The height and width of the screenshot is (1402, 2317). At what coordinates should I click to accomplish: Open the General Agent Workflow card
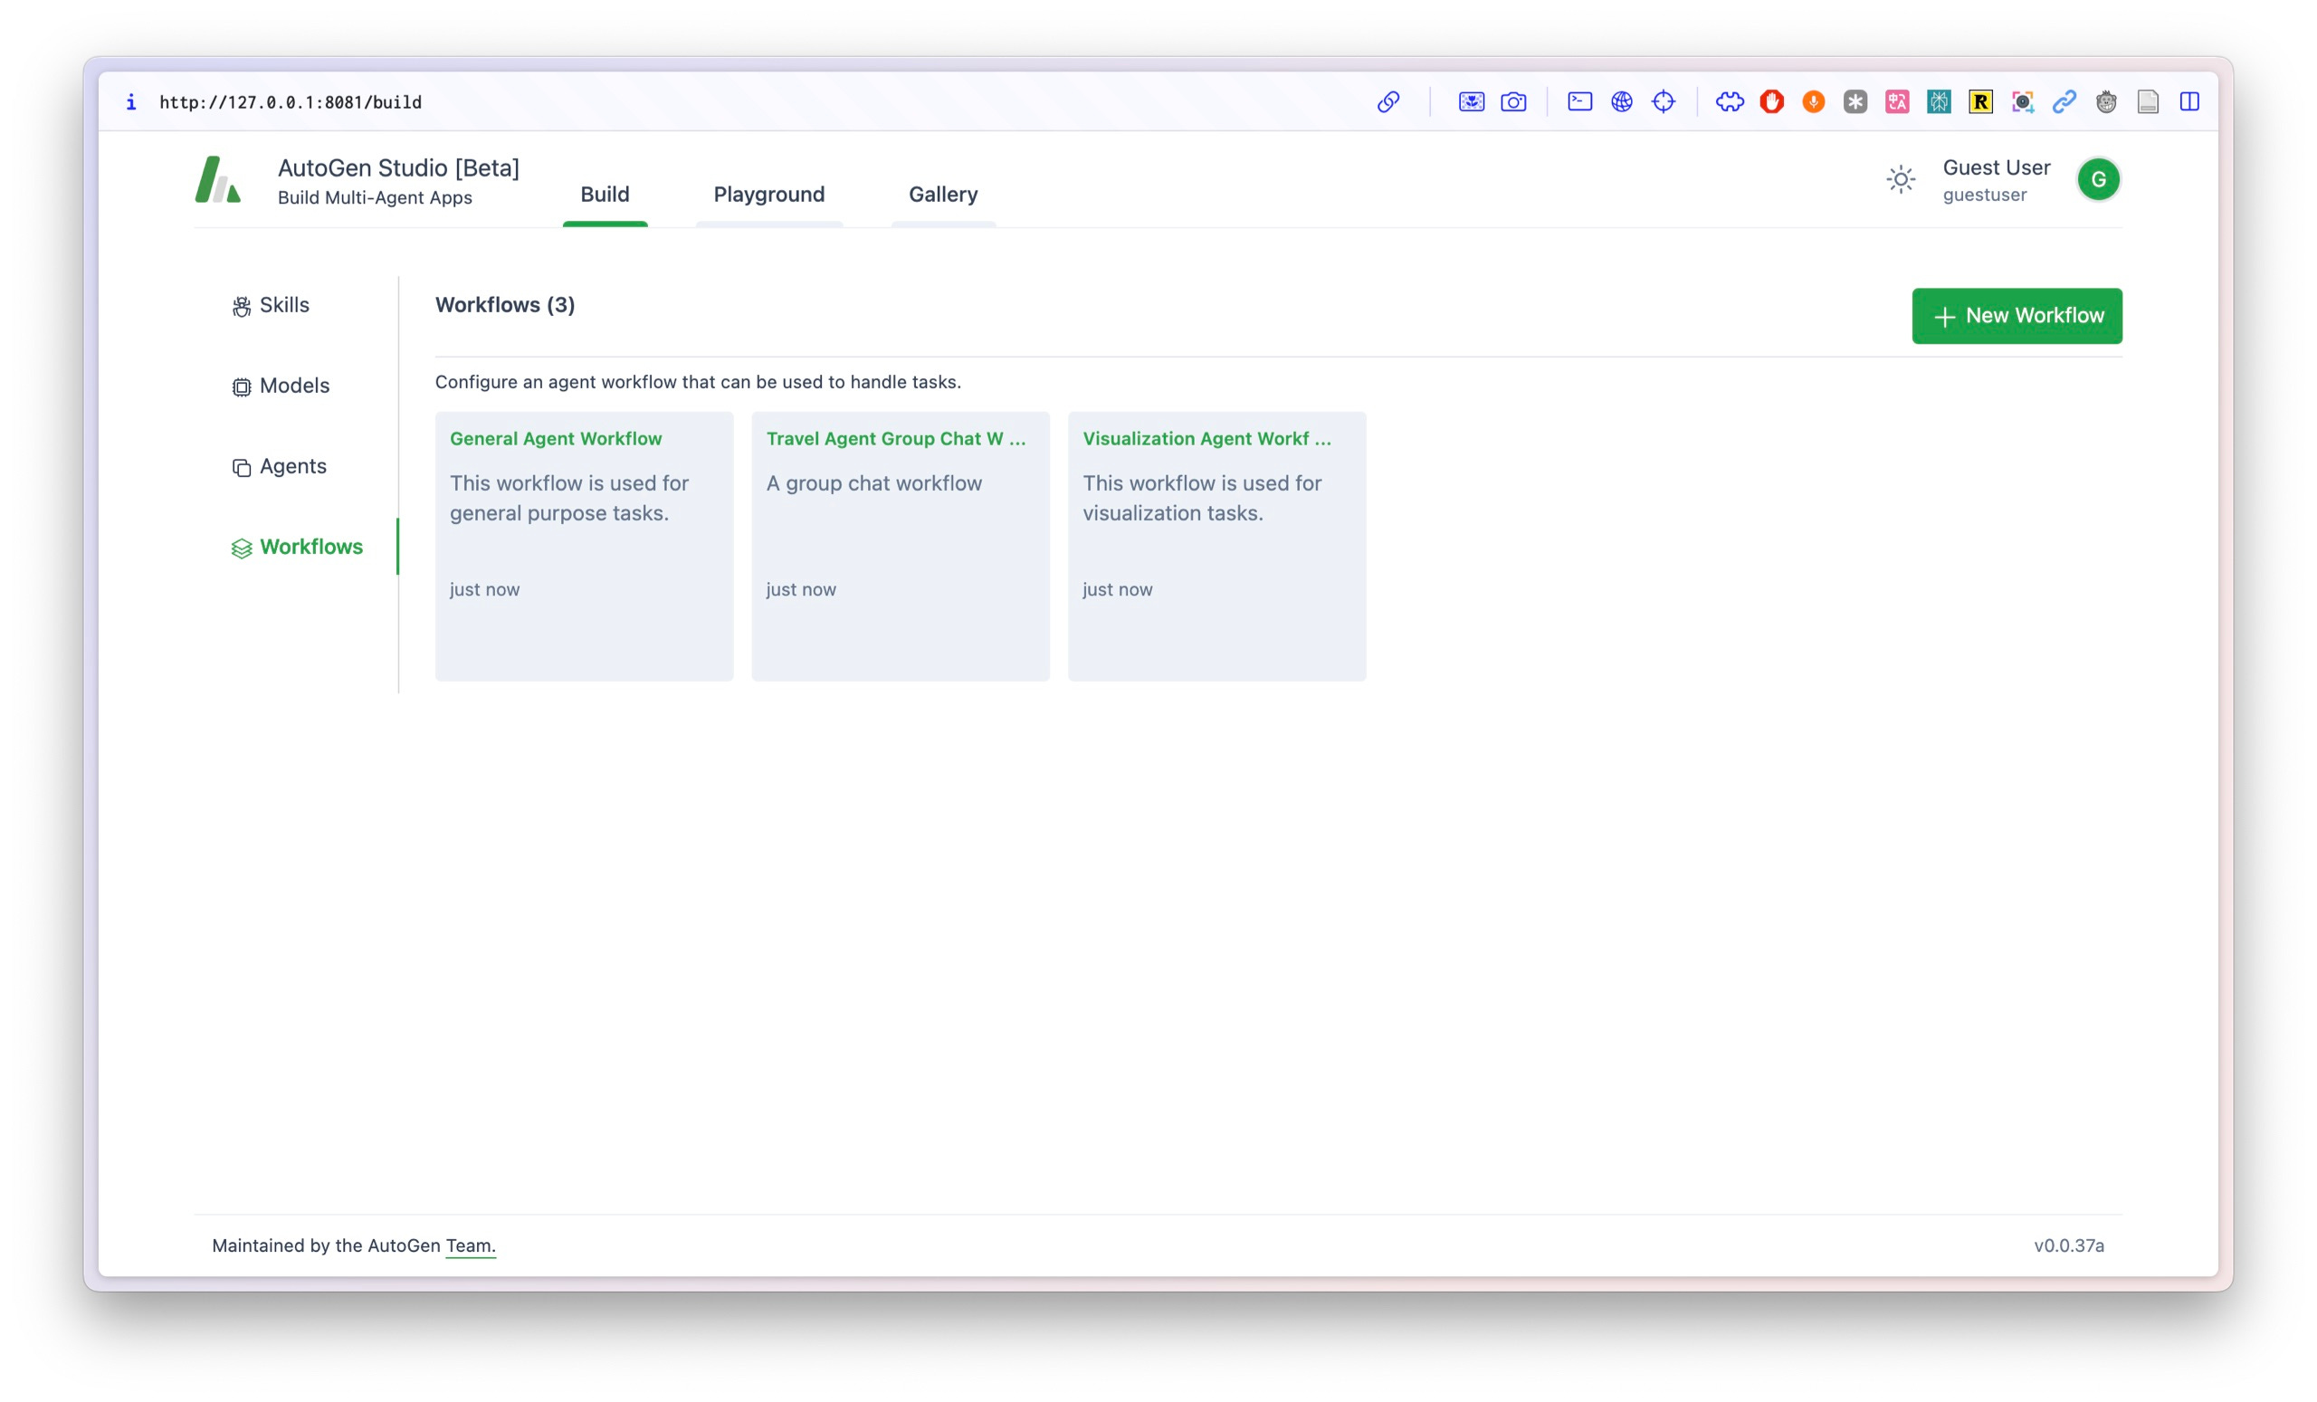tap(583, 546)
